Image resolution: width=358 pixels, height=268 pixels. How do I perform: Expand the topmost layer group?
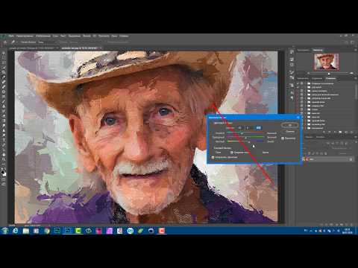click(306, 83)
